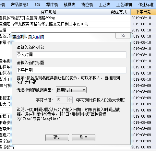Viewport: 156px width, 151px height.
Task: Increase character length with up spinner arrow
Action: [70, 99]
